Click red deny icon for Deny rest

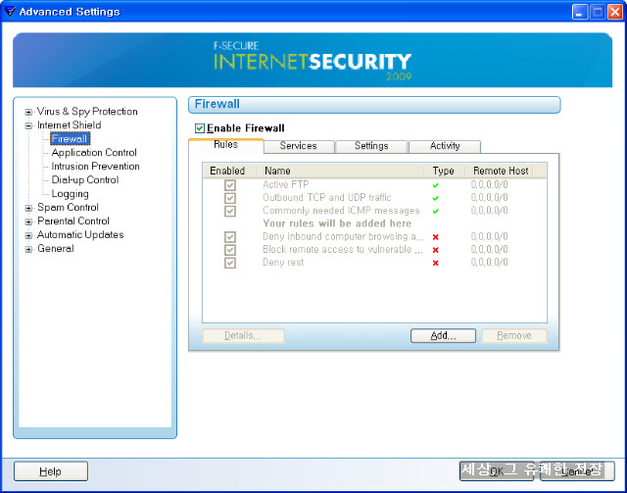(436, 263)
